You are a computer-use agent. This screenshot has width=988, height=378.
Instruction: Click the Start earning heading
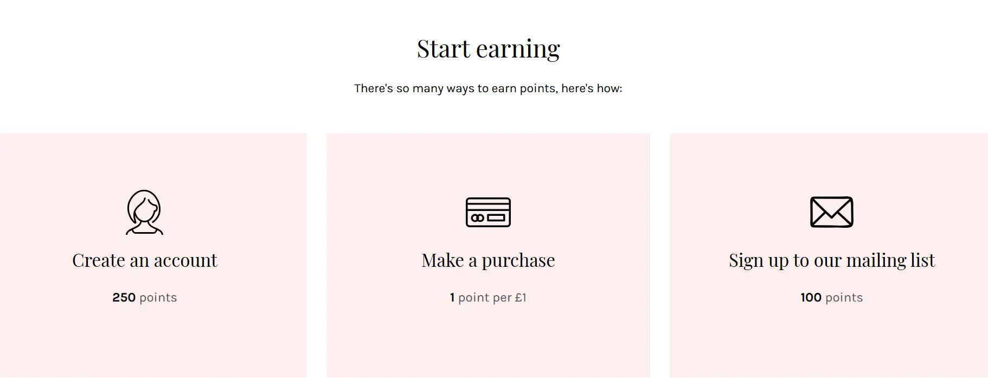(x=488, y=49)
